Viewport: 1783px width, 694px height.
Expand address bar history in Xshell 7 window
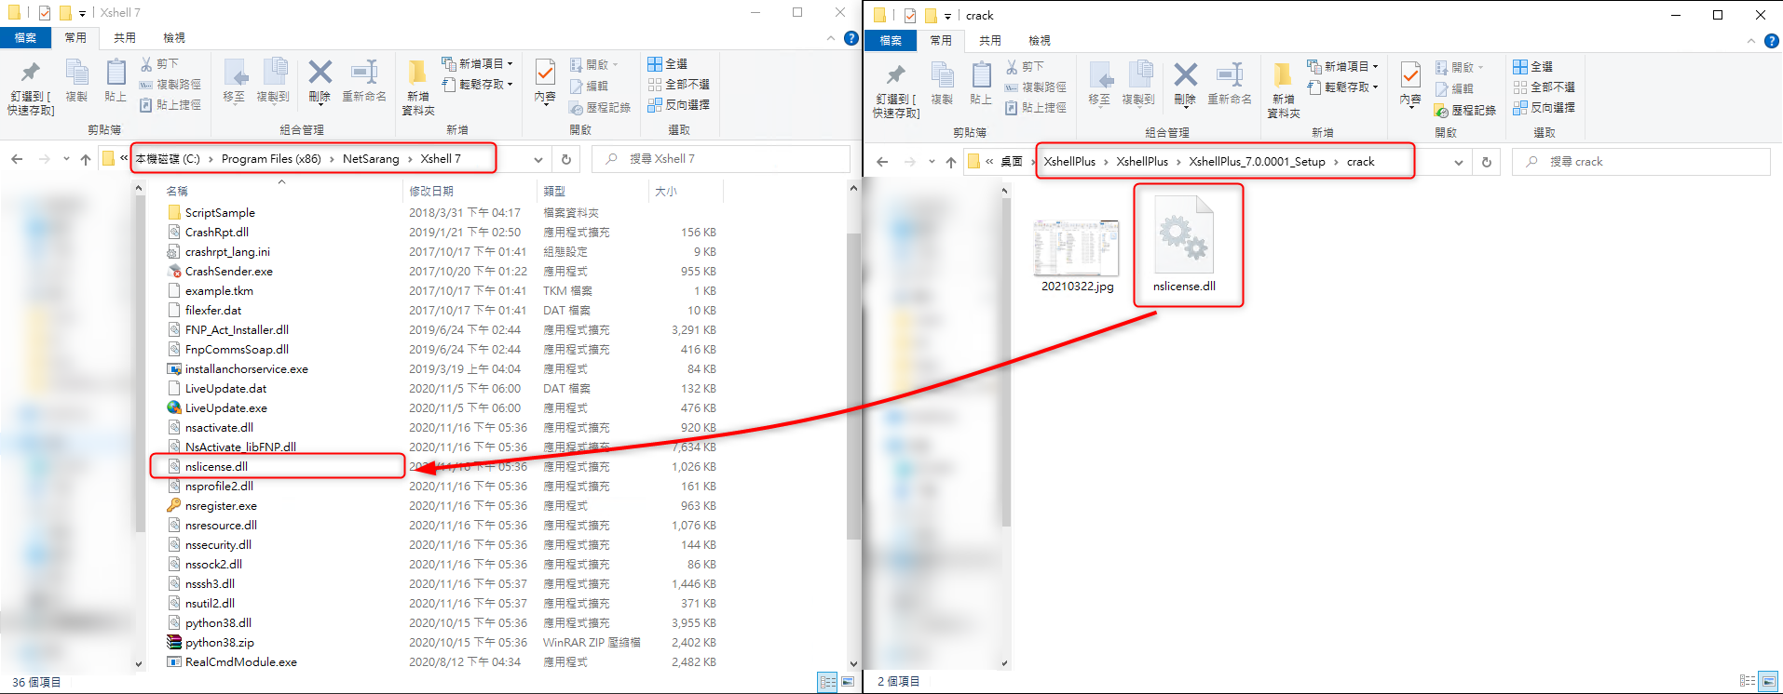coord(538,159)
